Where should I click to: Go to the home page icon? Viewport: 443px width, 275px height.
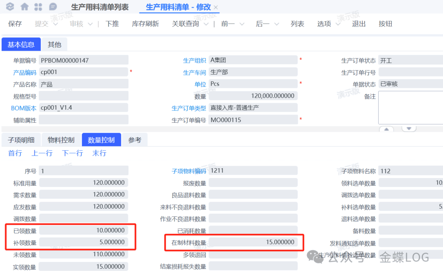pos(25,7)
